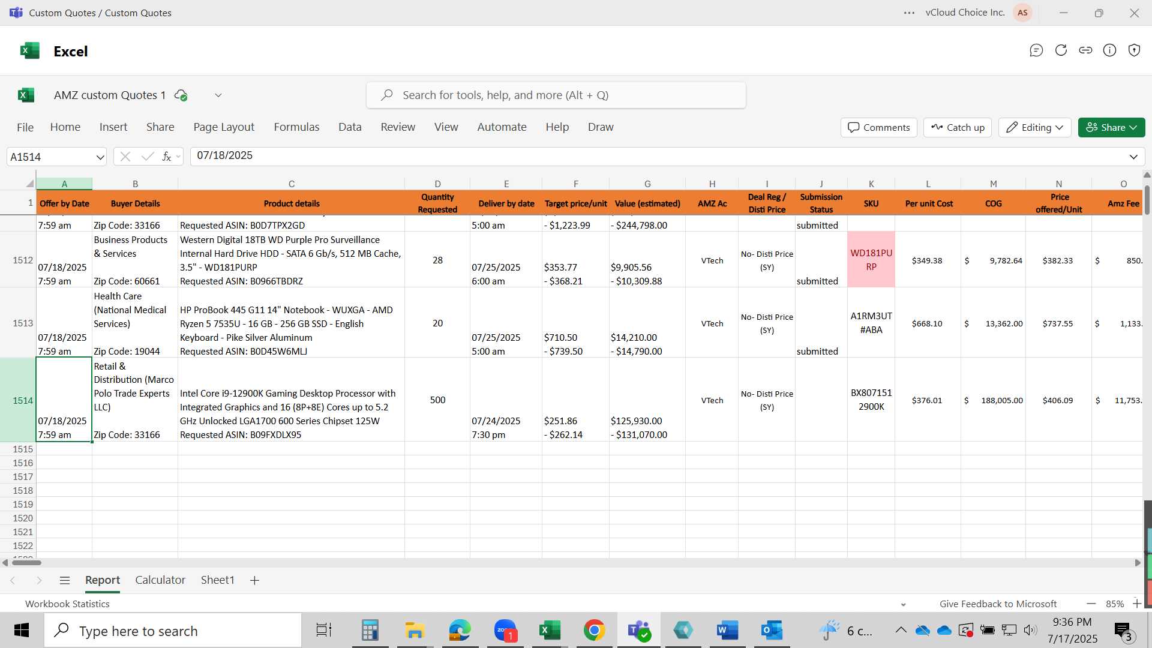This screenshot has height=648, width=1152.
Task: Open the Editing mode dropdown
Action: click(x=1034, y=127)
